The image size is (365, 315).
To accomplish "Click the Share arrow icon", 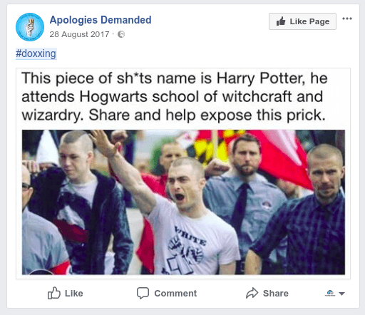I will click(252, 293).
